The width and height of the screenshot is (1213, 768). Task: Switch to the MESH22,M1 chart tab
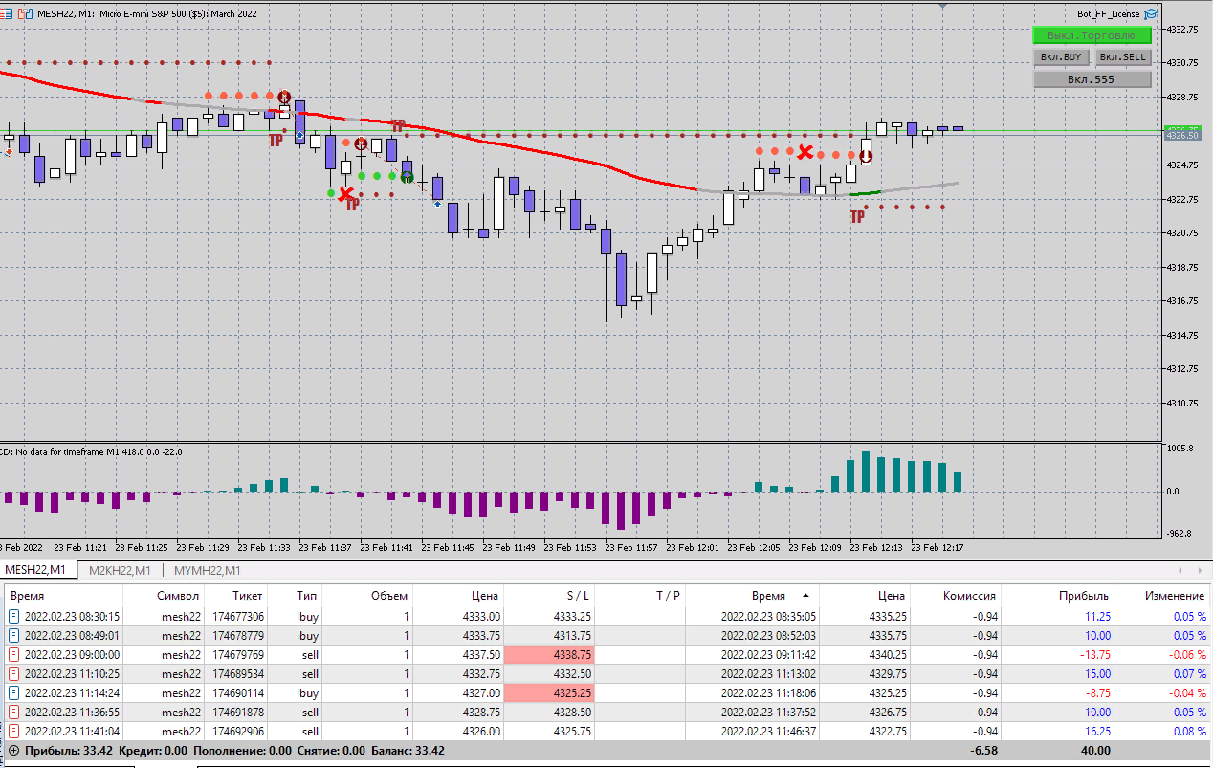pos(37,570)
